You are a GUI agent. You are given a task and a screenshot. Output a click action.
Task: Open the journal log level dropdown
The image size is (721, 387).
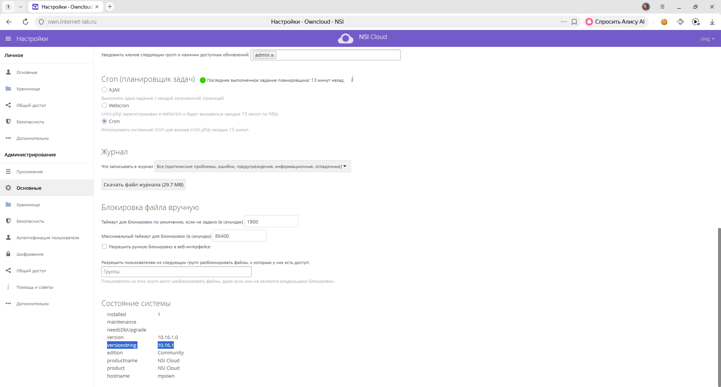253,166
